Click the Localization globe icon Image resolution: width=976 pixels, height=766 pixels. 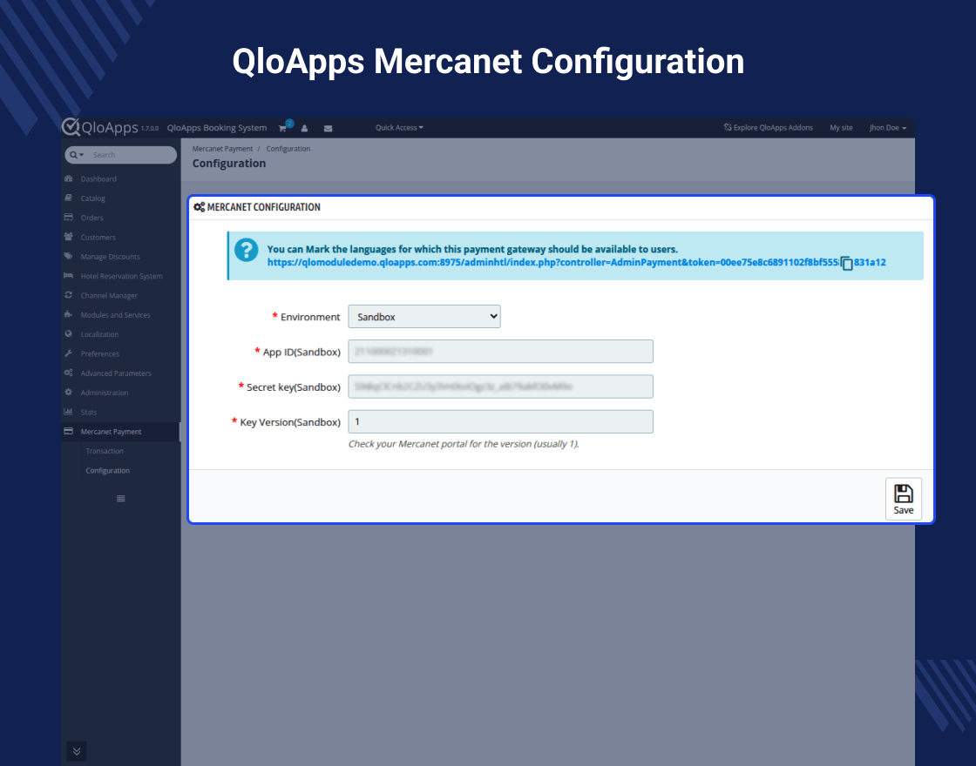(69, 334)
